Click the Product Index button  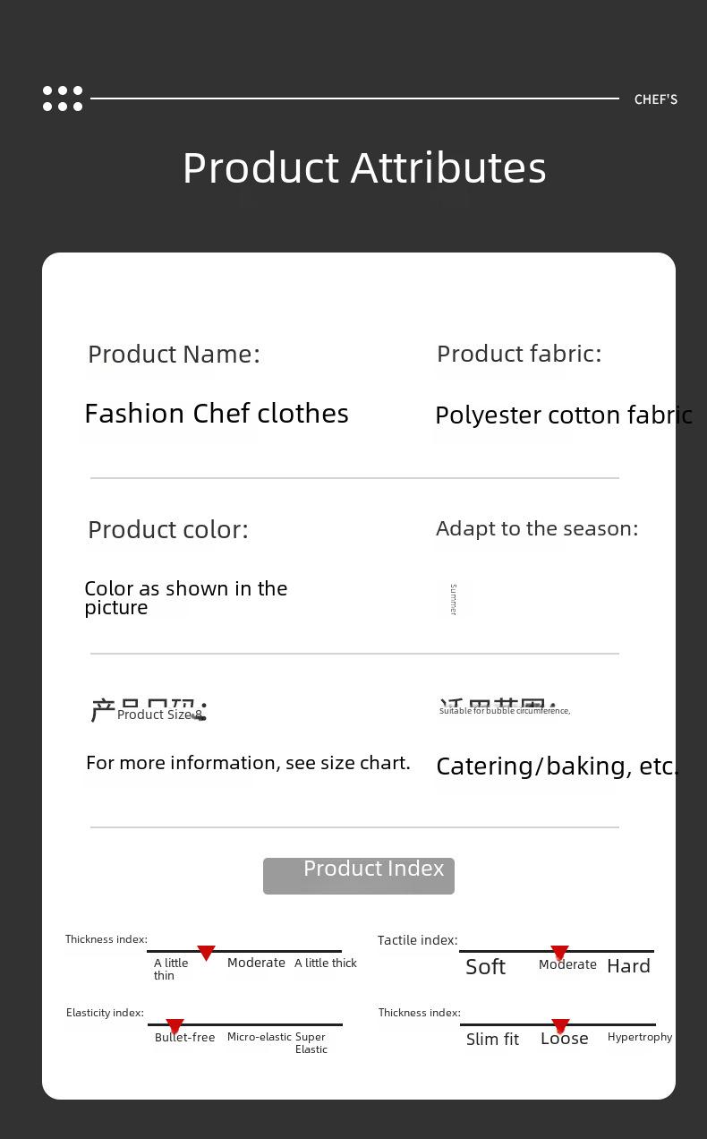(359, 876)
